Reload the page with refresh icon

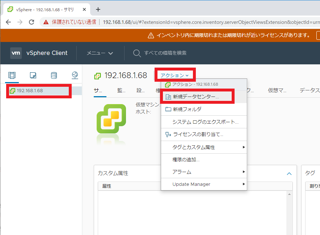tap(31, 22)
